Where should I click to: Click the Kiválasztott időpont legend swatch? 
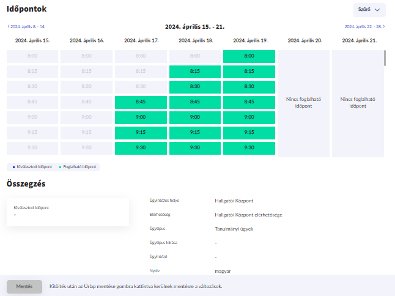[14, 167]
